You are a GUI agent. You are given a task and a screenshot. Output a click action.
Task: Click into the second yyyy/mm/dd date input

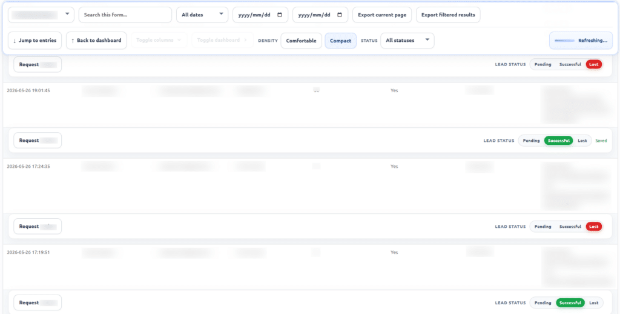(320, 15)
